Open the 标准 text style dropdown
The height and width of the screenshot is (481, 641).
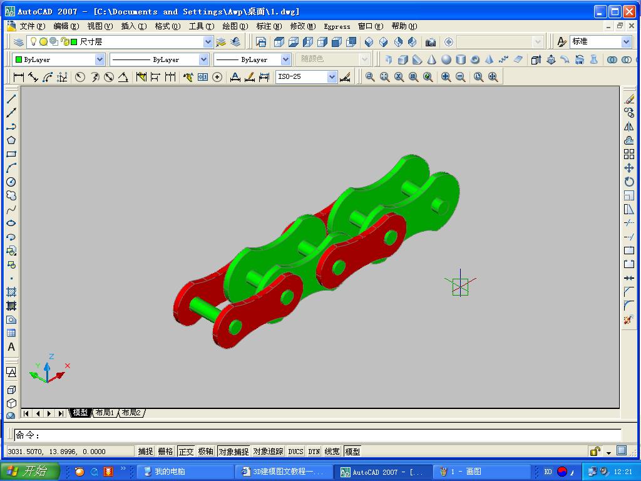point(626,42)
